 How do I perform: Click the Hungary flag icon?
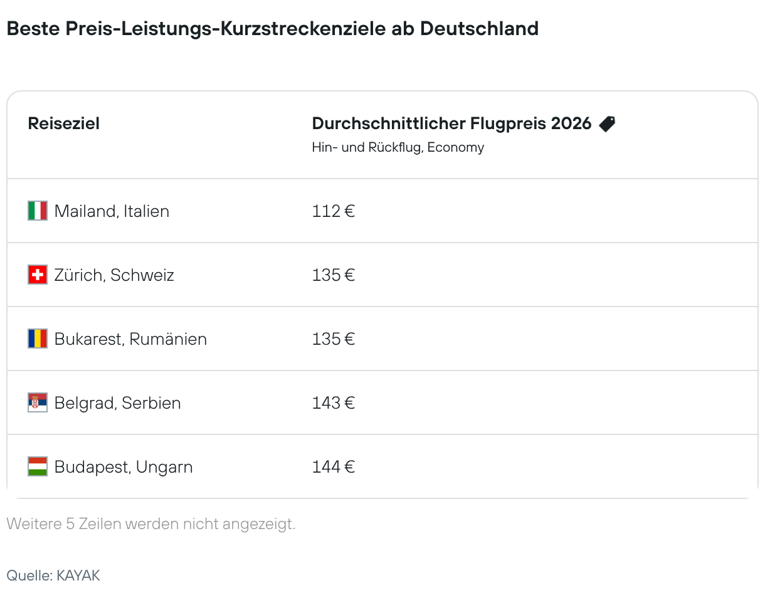tap(38, 466)
